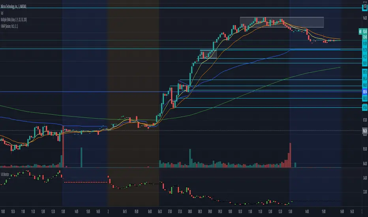Click the 32.00 value on VIX axis
Viewport: 368px width, 217px height.
click(x=365, y=192)
